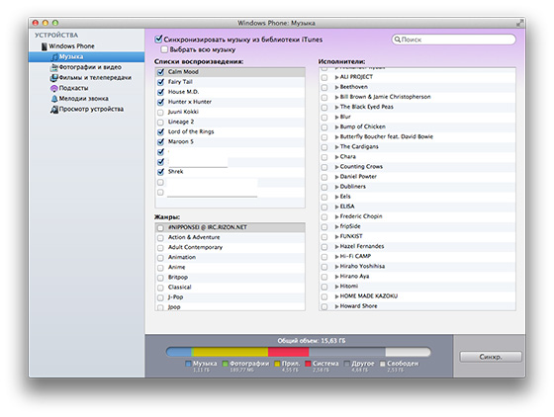Viewport: 554px width, 417px height.
Task: Click the Windows Phone device icon
Action: point(45,46)
